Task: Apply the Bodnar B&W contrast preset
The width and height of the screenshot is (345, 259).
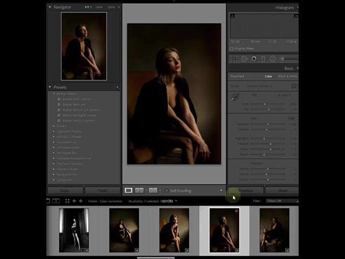Action: pos(77,99)
